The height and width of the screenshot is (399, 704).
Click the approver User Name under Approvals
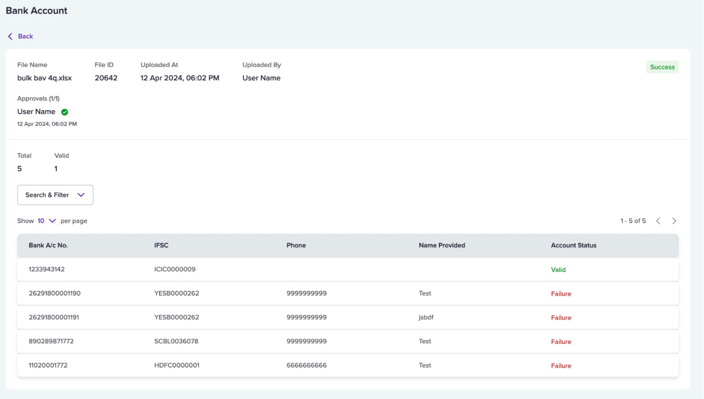(37, 111)
